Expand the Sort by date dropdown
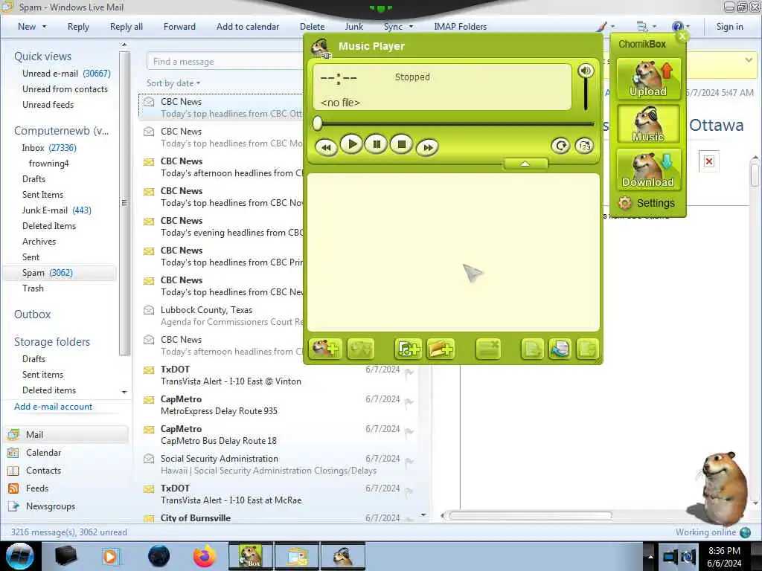The image size is (762, 571). click(173, 83)
